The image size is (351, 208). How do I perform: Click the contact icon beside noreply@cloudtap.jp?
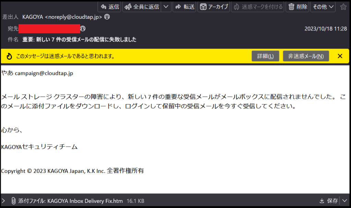(x=107, y=17)
